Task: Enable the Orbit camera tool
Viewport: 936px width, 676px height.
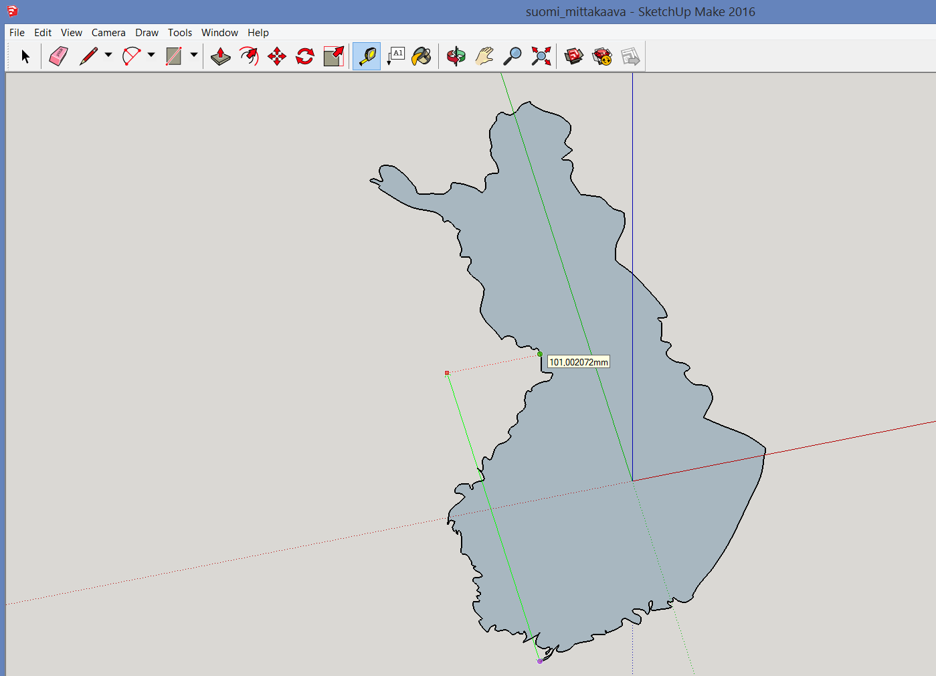Action: tap(456, 57)
